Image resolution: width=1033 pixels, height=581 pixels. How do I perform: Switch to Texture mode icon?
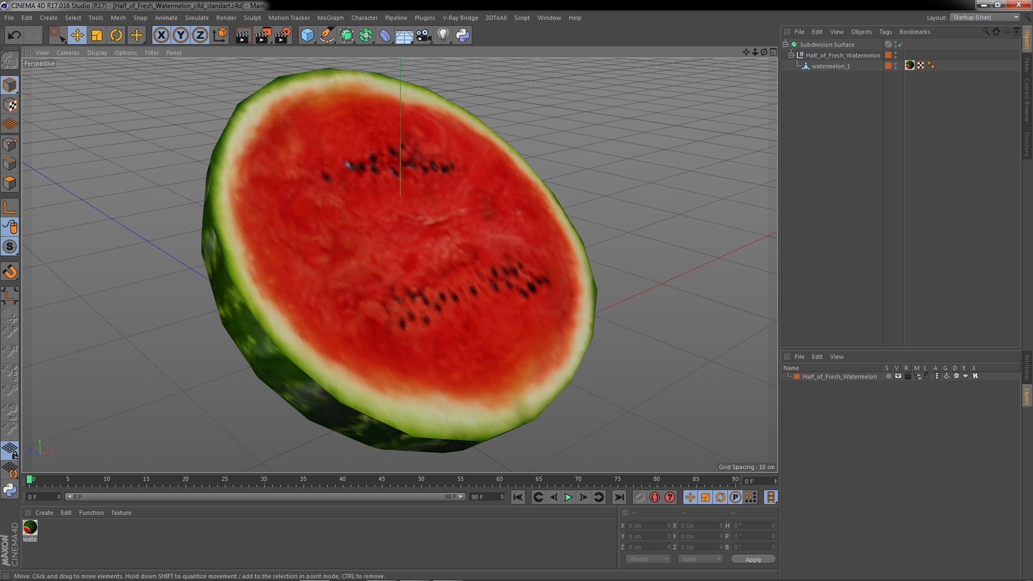[10, 105]
